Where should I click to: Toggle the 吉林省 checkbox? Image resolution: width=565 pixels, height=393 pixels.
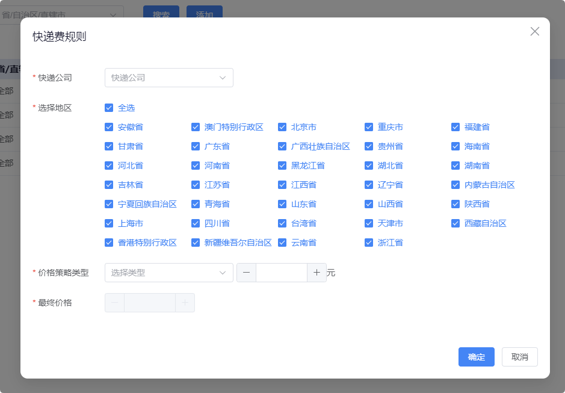click(x=109, y=185)
